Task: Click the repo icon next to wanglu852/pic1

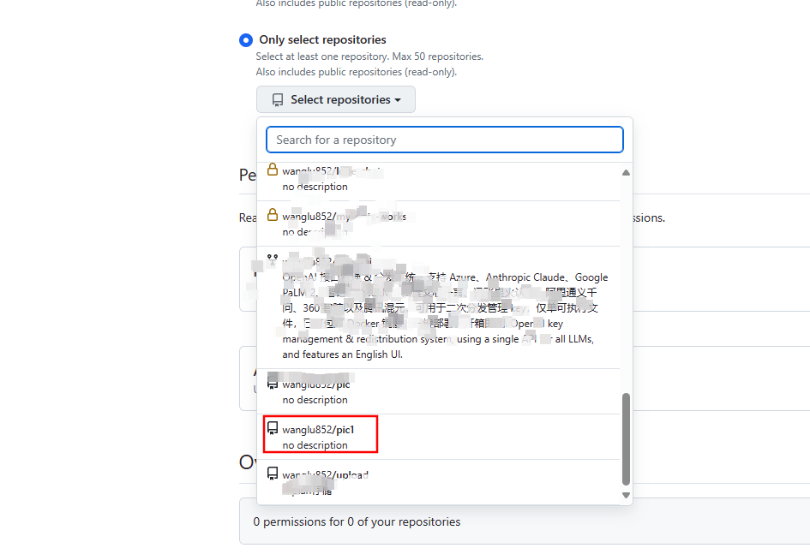Action: point(273,428)
